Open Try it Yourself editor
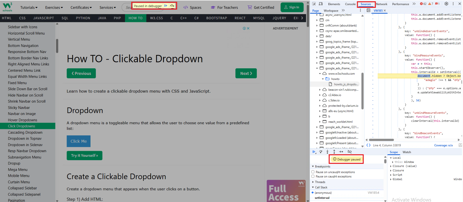The image size is (463, 202). click(84, 156)
